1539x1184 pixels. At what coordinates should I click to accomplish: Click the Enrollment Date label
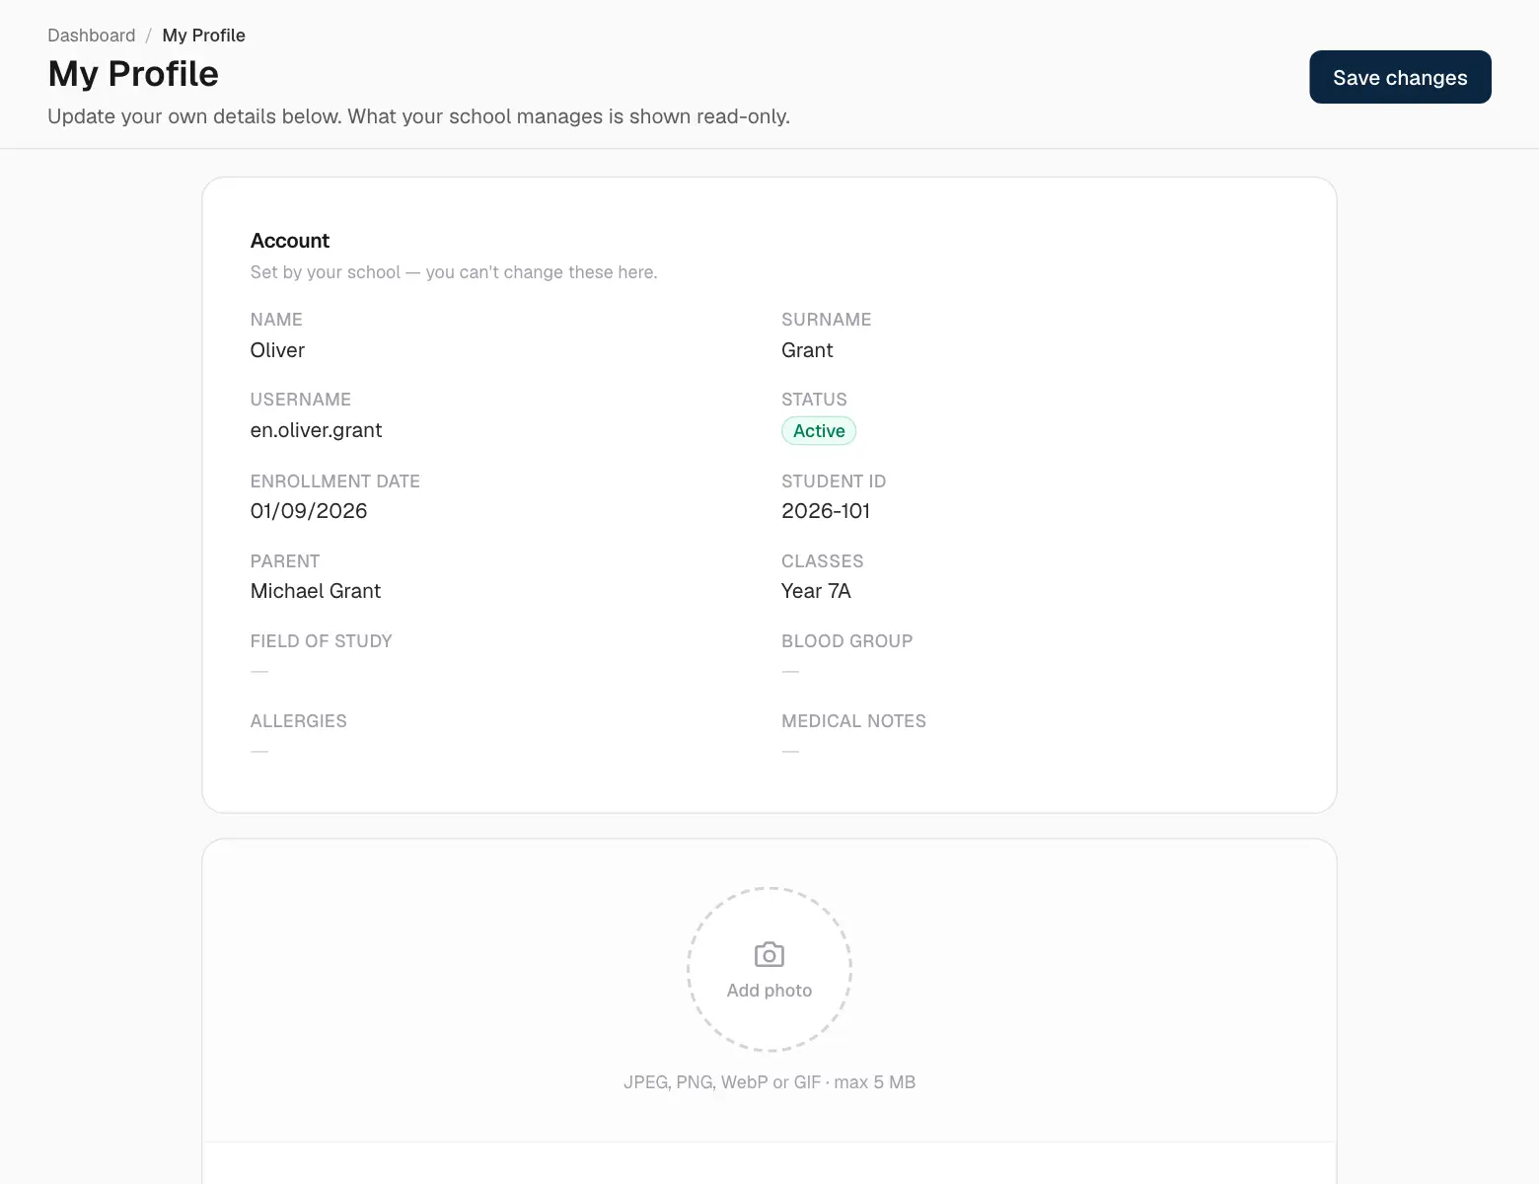point(334,481)
